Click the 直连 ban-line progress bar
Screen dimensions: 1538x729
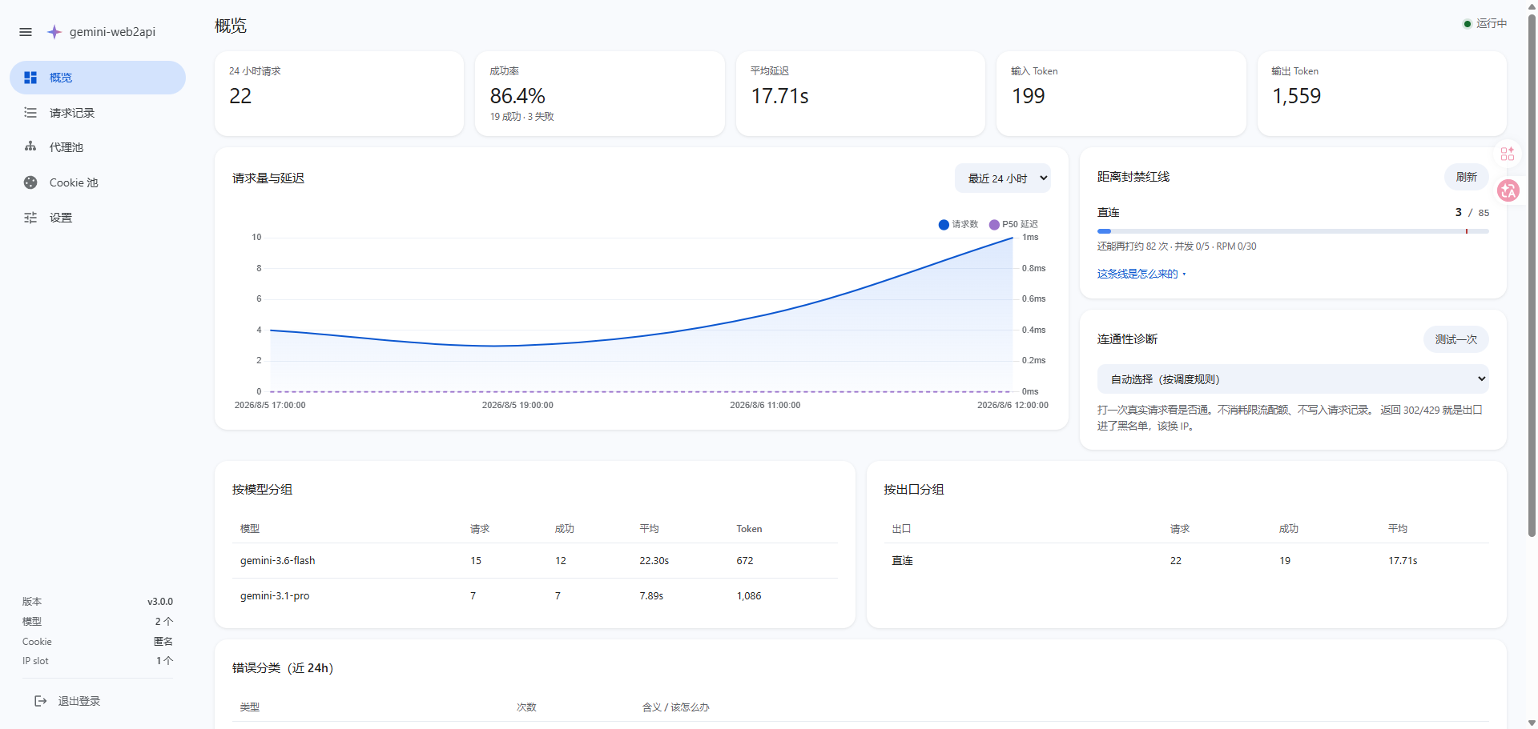pos(1293,231)
